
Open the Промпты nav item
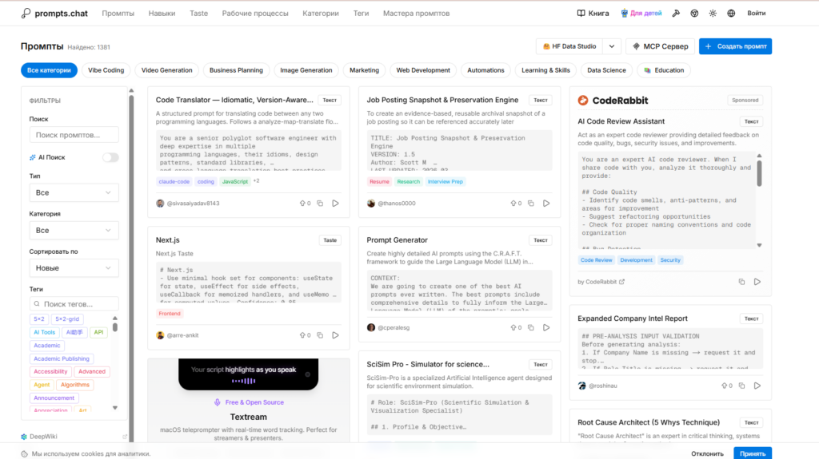point(118,14)
